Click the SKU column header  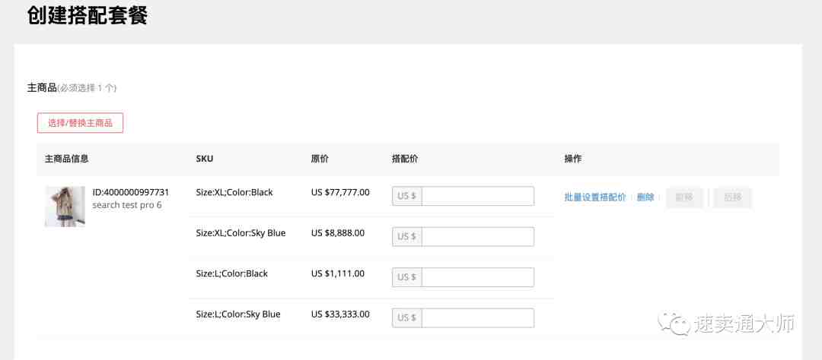[x=205, y=159]
